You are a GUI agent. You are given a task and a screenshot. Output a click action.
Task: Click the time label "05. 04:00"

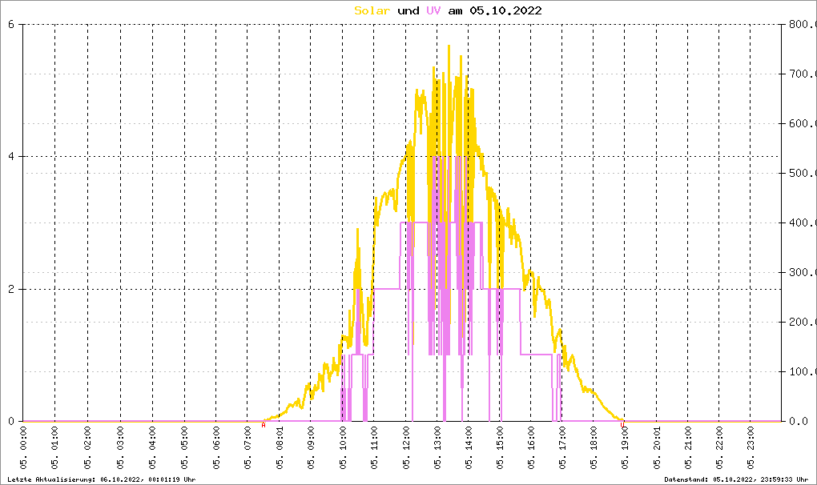point(153,447)
